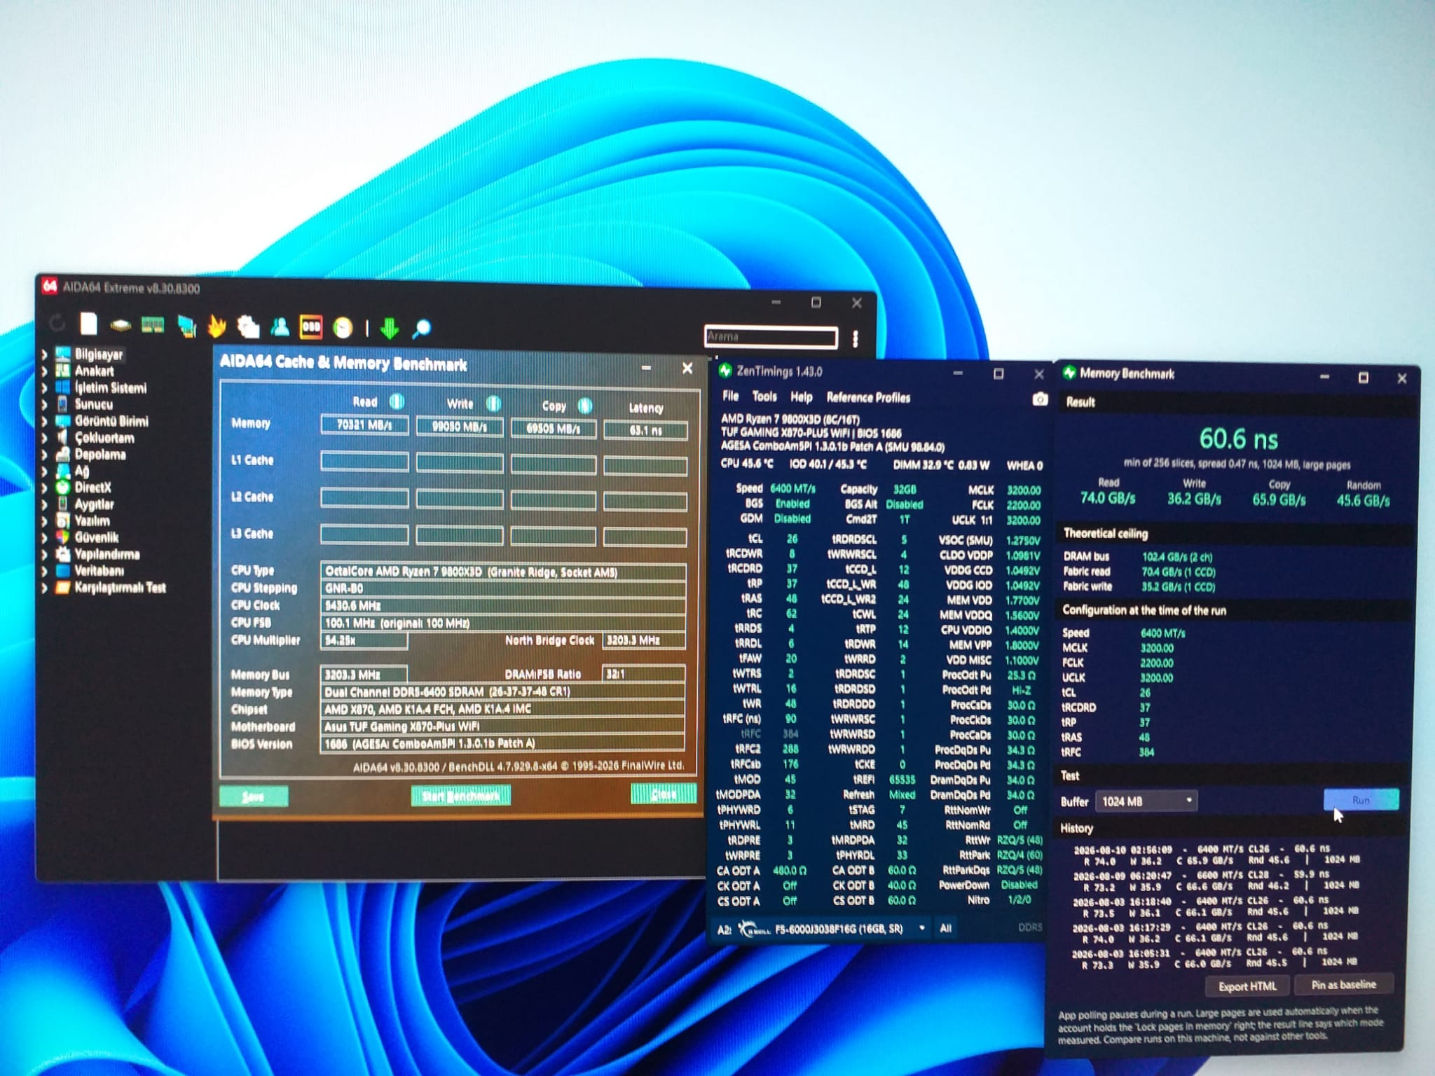The image size is (1435, 1076).
Task: Click the 60.6 ns result value
Action: click(1239, 439)
